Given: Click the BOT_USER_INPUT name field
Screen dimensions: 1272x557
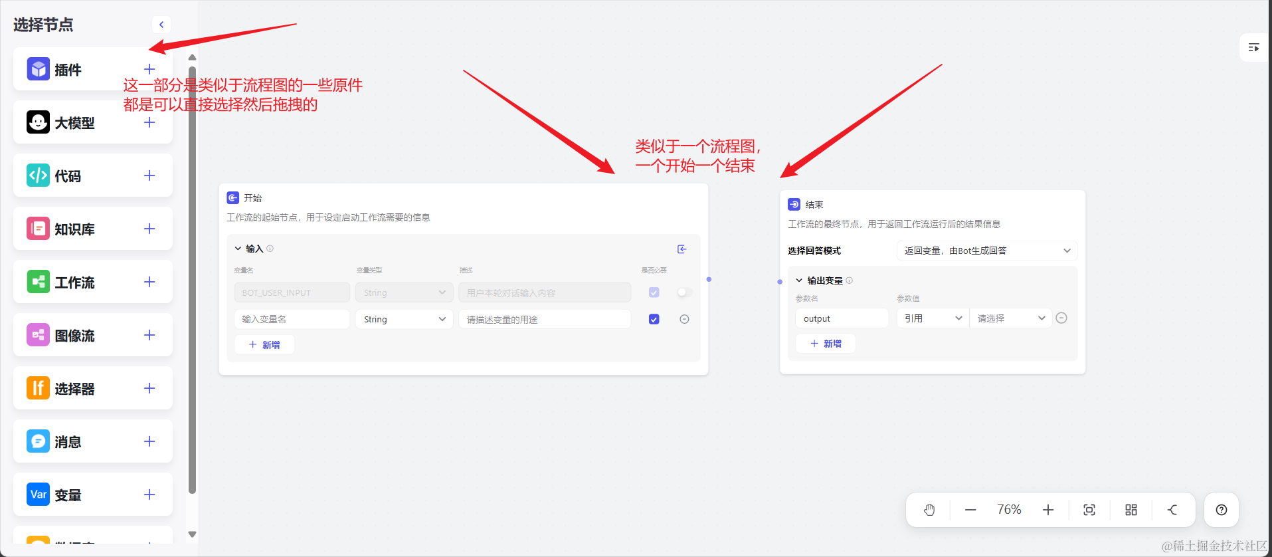Looking at the screenshot, I should [x=292, y=293].
